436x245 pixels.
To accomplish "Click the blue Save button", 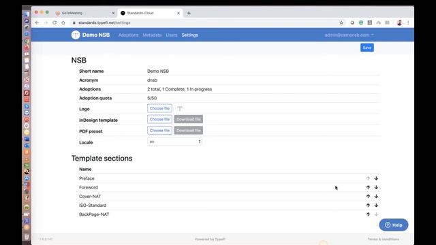I will point(367,48).
